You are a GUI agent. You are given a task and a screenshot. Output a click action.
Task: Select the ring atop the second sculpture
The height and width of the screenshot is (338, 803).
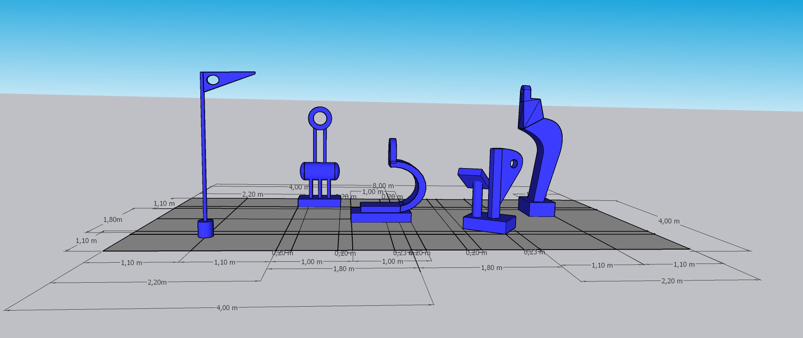320,118
